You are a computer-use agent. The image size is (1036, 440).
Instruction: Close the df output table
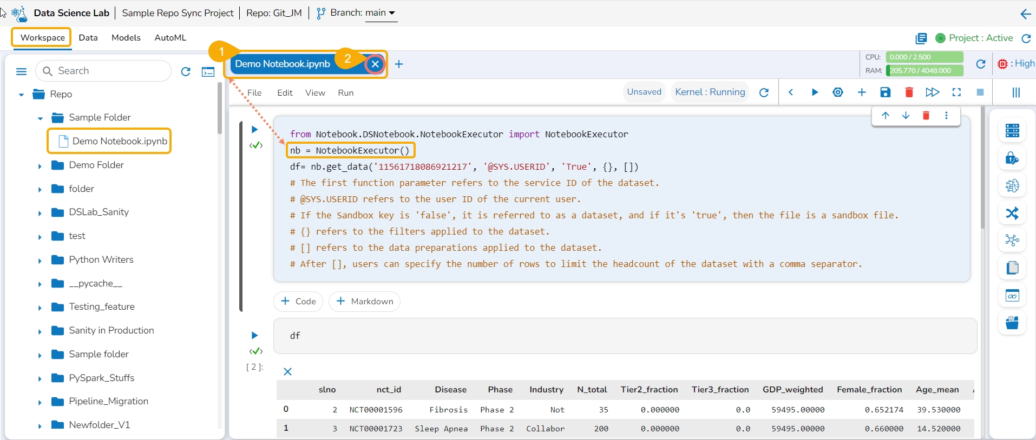tap(288, 371)
